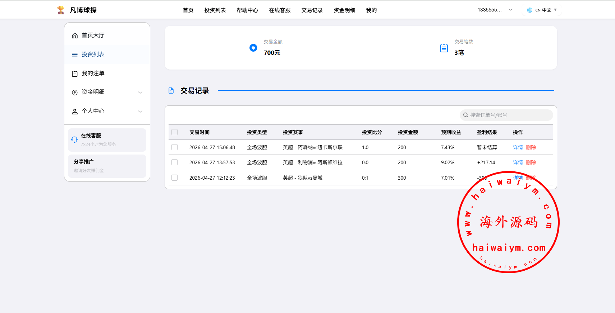Click the document icon beside 我的注单
Viewport: 615px width, 313px height.
coord(75,74)
